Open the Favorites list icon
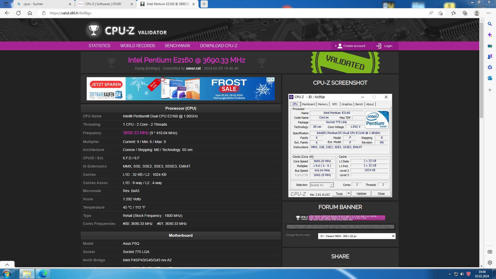 pos(453,13)
